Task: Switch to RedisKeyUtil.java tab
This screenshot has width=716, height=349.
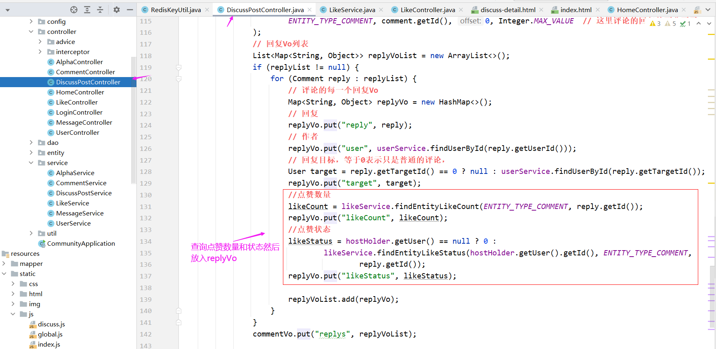Action: 176,10
